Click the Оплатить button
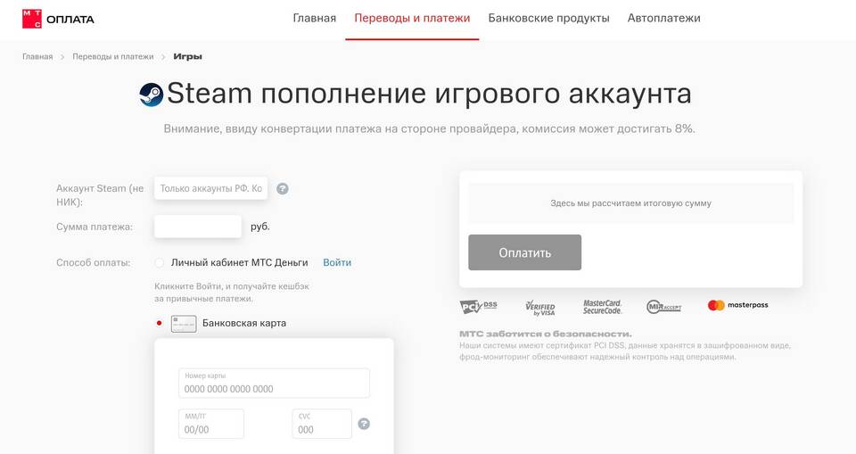The width and height of the screenshot is (856, 454). (x=524, y=252)
